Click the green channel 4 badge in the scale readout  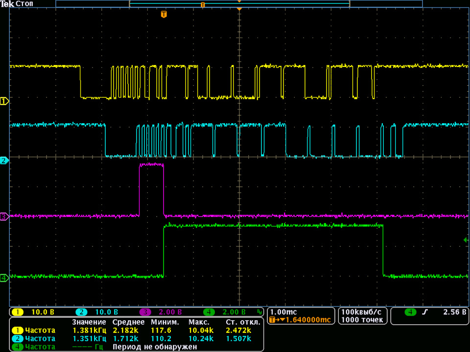click(209, 312)
